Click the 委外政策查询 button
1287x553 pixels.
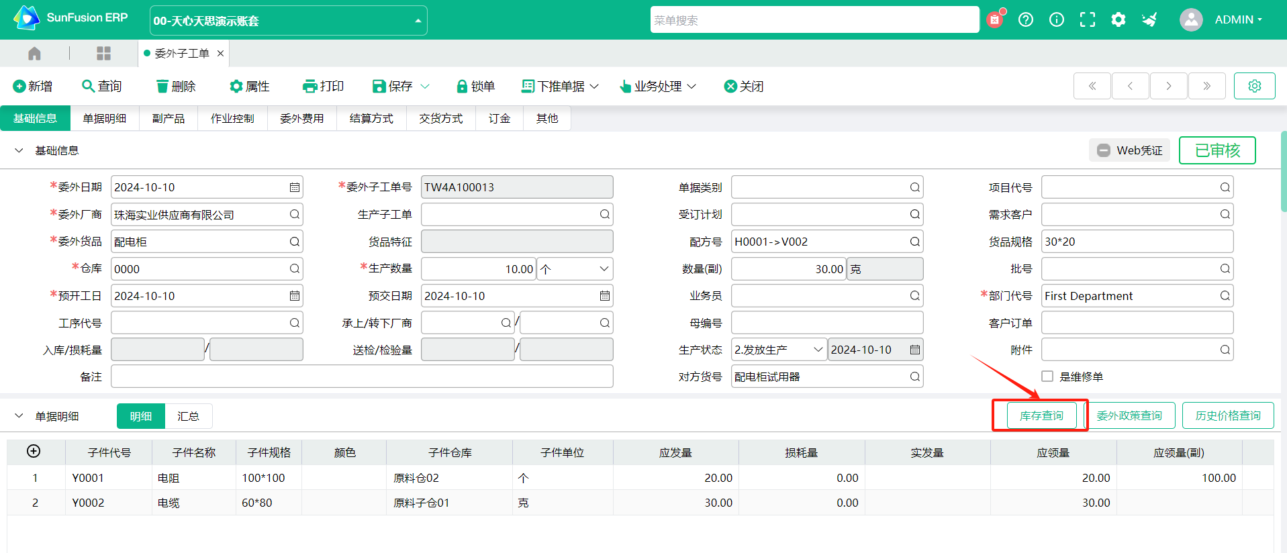[1129, 416]
